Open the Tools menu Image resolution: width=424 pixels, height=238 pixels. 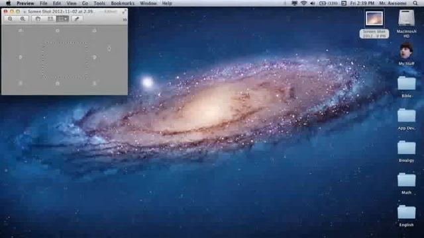[99, 3]
